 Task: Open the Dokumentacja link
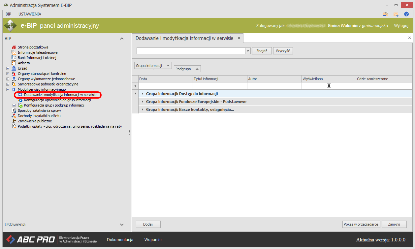[x=120, y=240]
